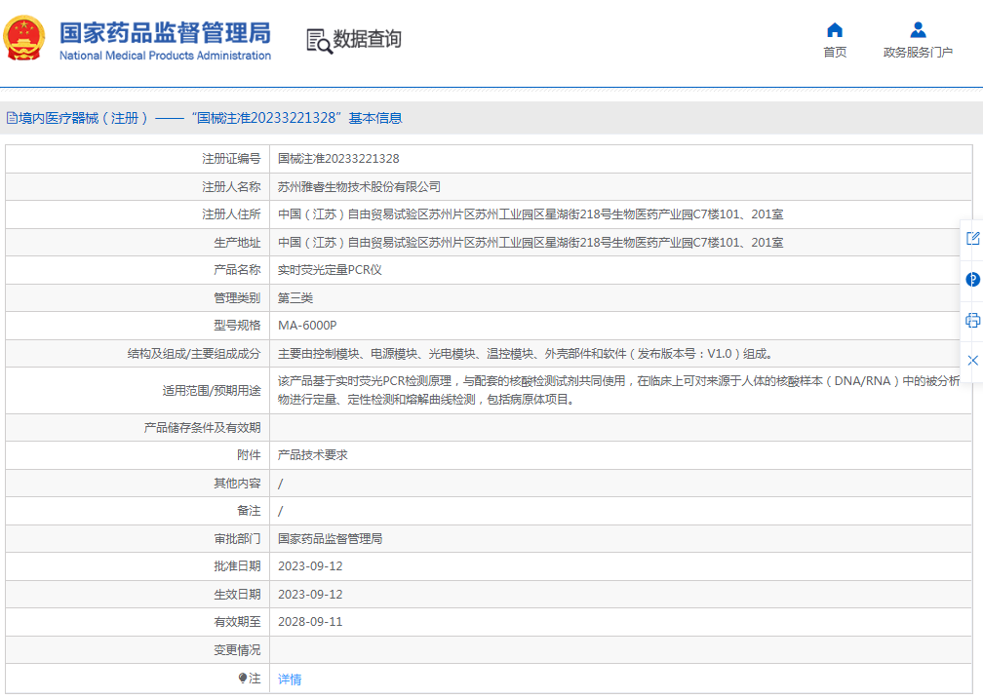Click the structure composition description text
The image size is (983, 699).
click(x=527, y=354)
